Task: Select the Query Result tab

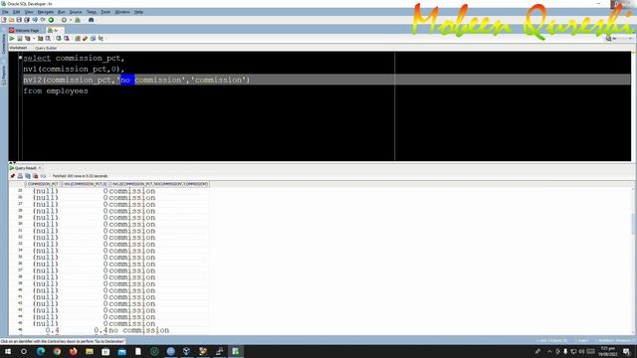Action: click(x=24, y=168)
